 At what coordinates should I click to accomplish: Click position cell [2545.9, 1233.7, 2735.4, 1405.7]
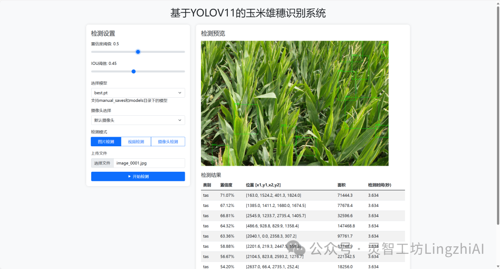click(x=275, y=215)
